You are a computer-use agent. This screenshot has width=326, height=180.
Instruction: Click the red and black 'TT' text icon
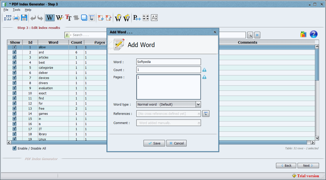coord(68,18)
